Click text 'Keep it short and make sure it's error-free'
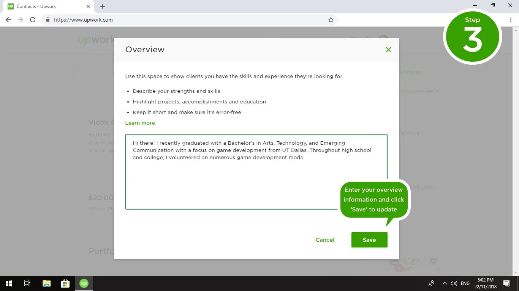 point(187,112)
